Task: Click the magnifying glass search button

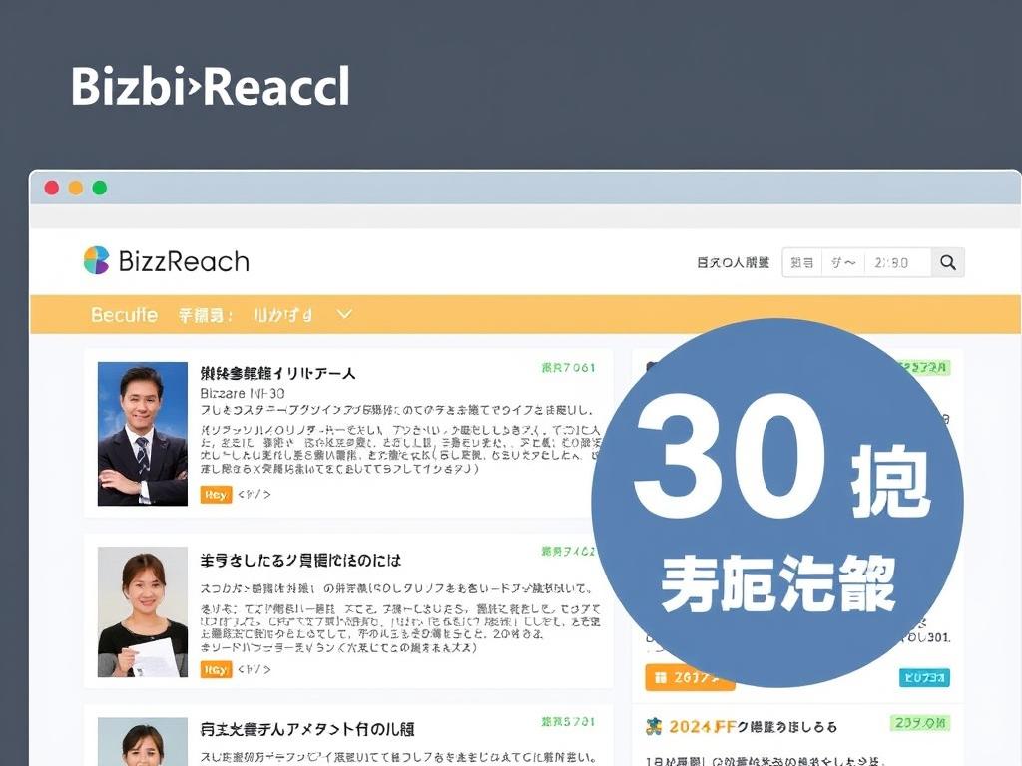Action: 948,262
